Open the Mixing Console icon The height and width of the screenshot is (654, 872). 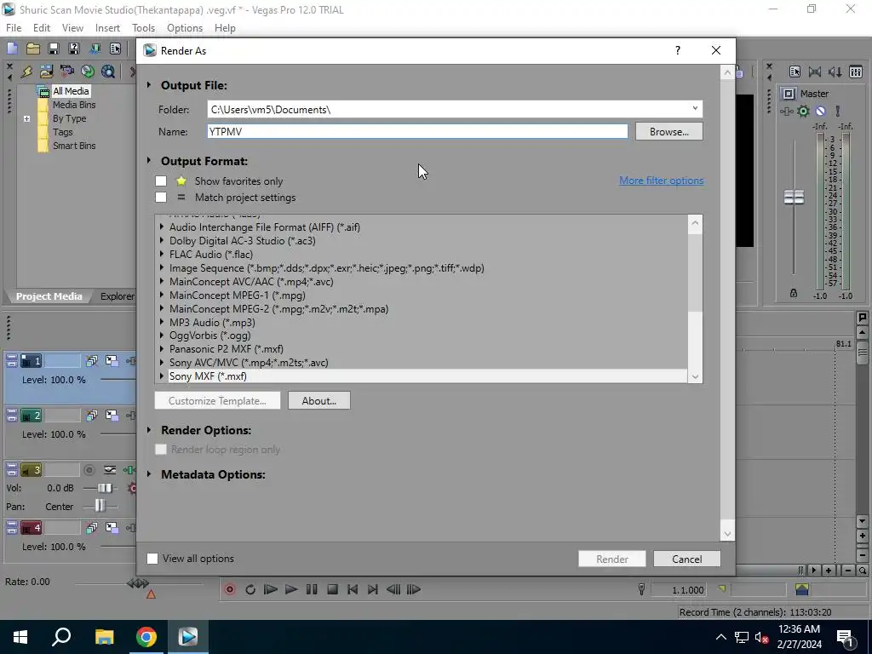pos(856,72)
